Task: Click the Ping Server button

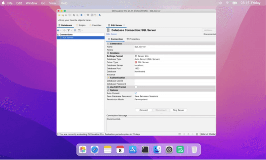Action: coord(178,110)
